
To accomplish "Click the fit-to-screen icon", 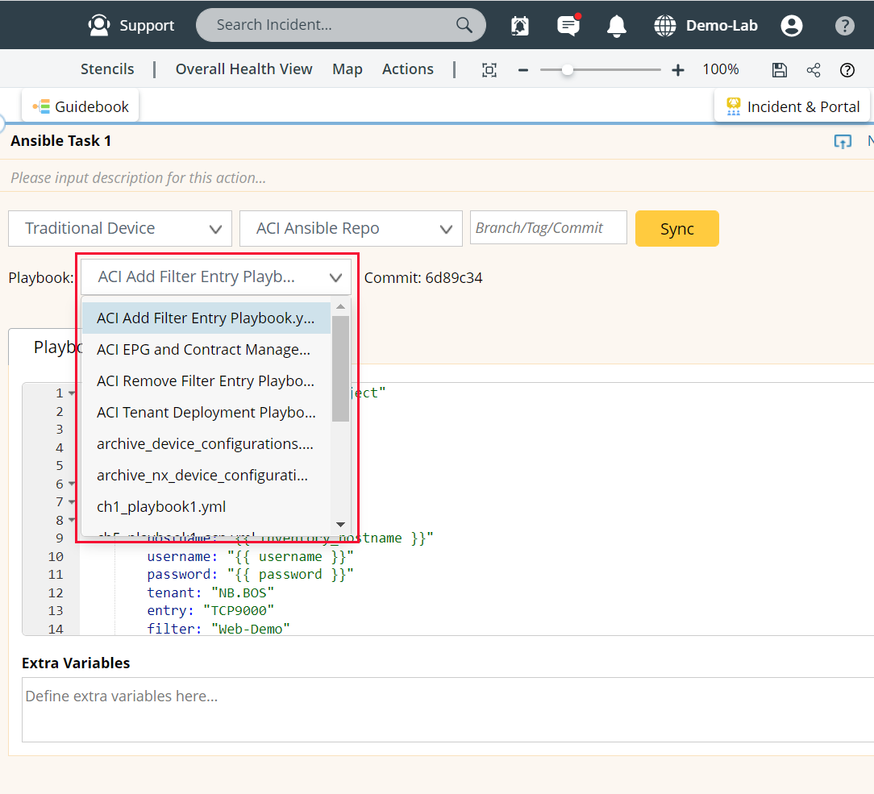I will point(489,69).
